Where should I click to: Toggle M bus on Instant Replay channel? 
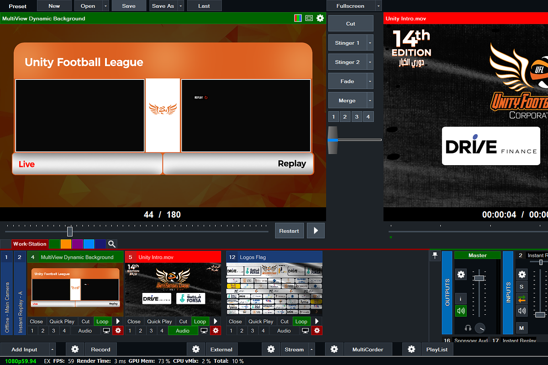[x=522, y=328]
